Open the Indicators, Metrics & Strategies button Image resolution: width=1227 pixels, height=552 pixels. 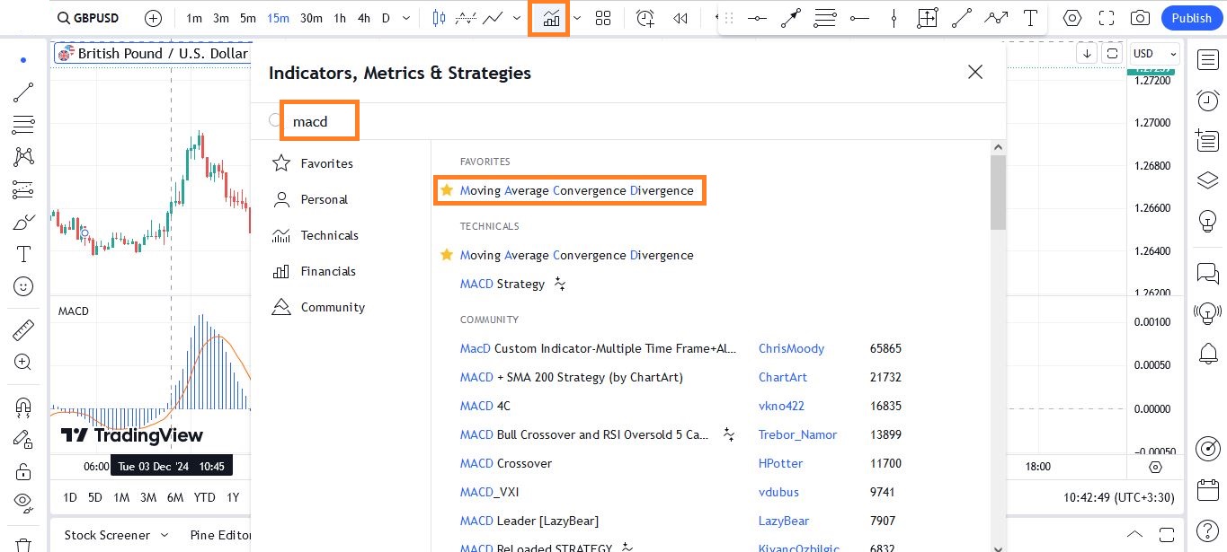pos(549,18)
